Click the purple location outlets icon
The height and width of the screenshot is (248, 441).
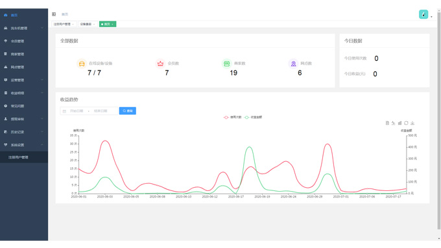click(293, 63)
